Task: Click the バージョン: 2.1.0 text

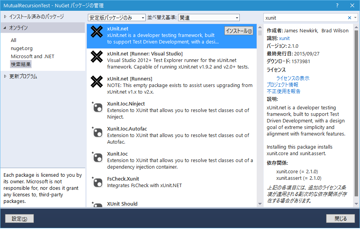Action: [283, 46]
